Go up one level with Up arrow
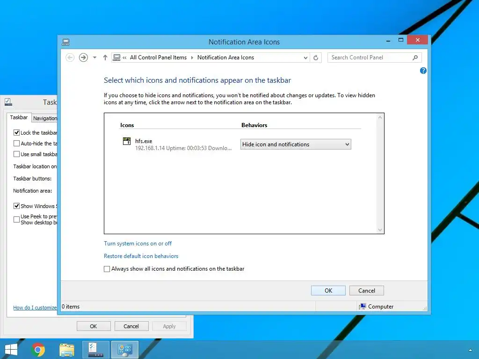Screen dimensions: 479x359 click(105, 57)
